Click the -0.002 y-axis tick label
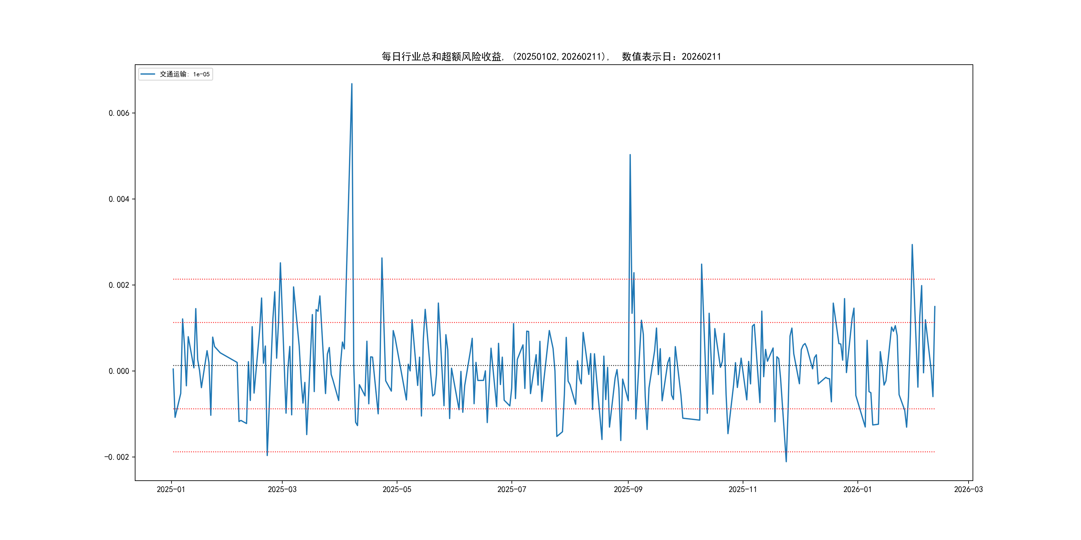 (117, 457)
